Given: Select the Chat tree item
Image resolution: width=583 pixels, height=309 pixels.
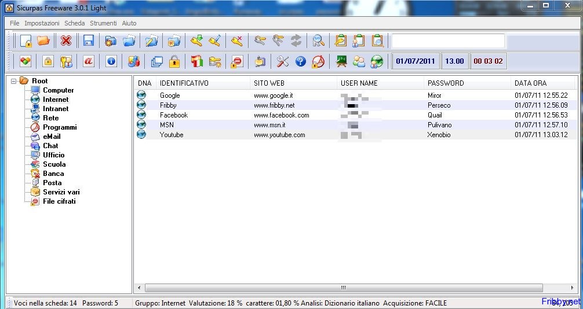Looking at the screenshot, I should (x=50, y=146).
